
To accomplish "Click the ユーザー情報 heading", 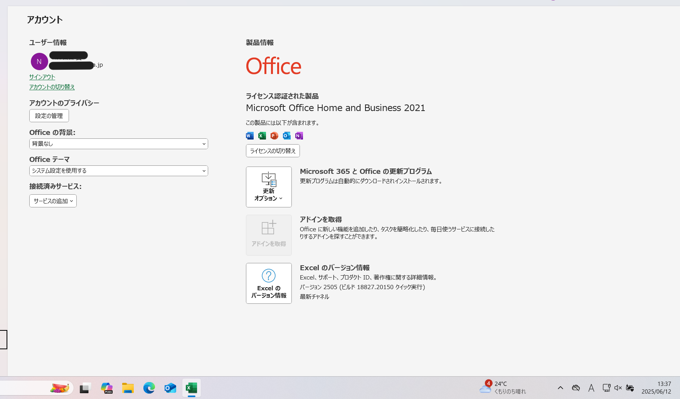I will click(x=48, y=42).
